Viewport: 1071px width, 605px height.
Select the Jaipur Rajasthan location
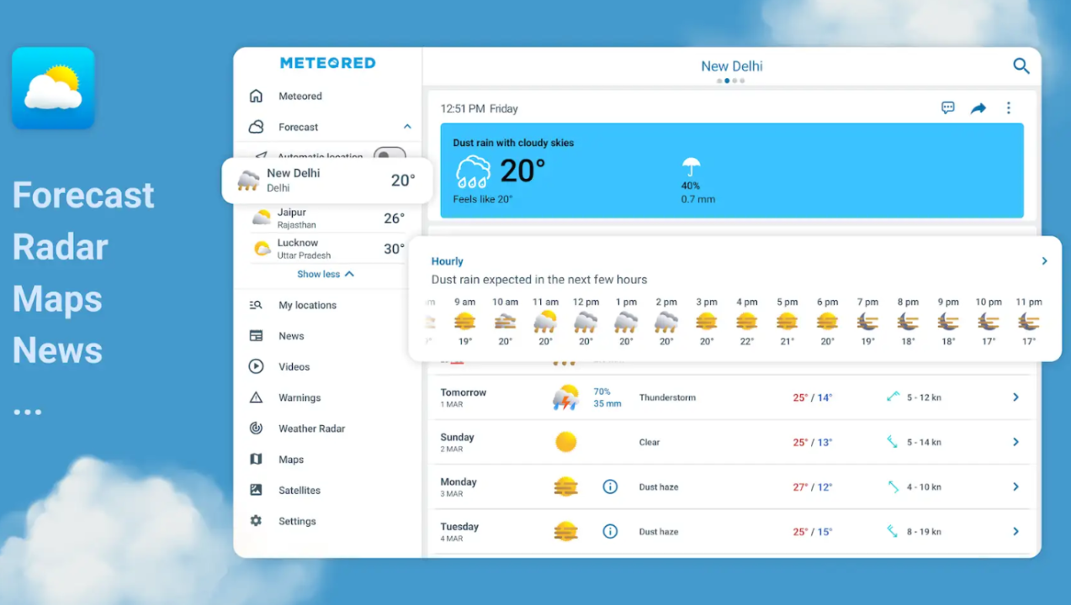click(328, 218)
